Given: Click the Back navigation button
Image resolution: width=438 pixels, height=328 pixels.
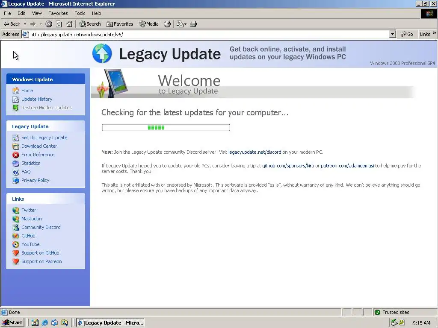Looking at the screenshot, I should (x=12, y=24).
